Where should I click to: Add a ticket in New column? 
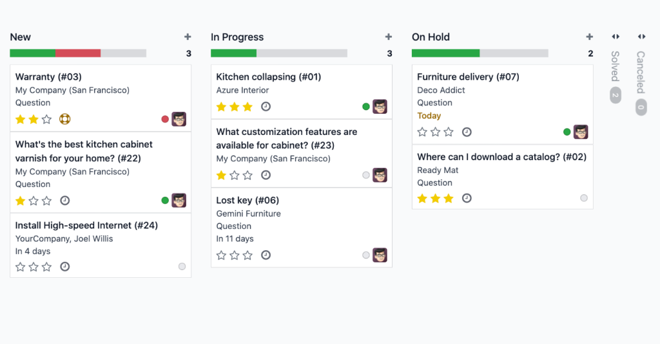coord(188,37)
